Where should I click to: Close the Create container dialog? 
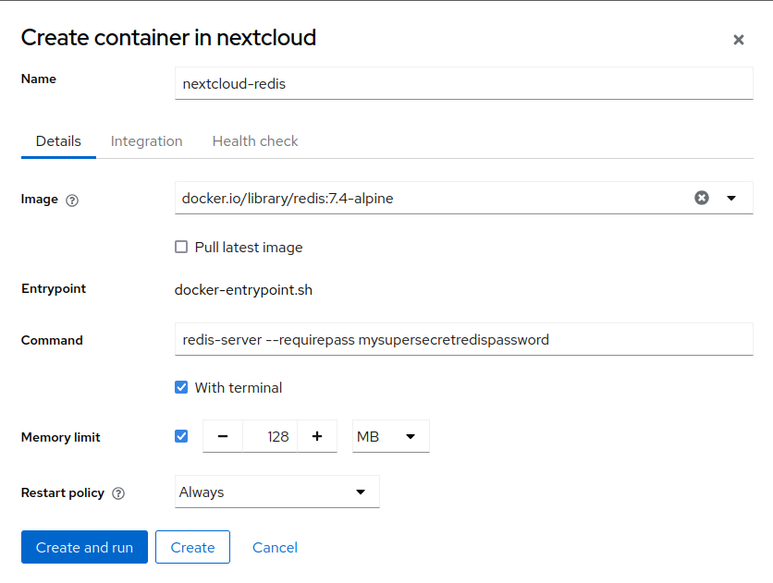coord(738,40)
